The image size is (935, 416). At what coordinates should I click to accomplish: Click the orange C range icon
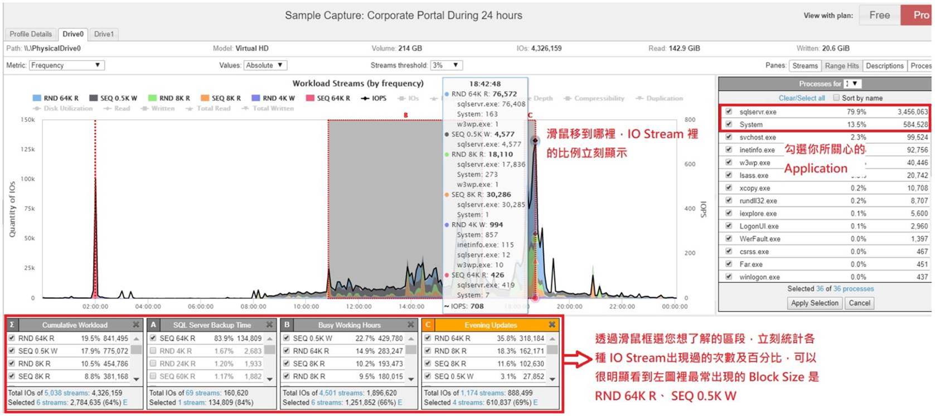pyautogui.click(x=428, y=325)
